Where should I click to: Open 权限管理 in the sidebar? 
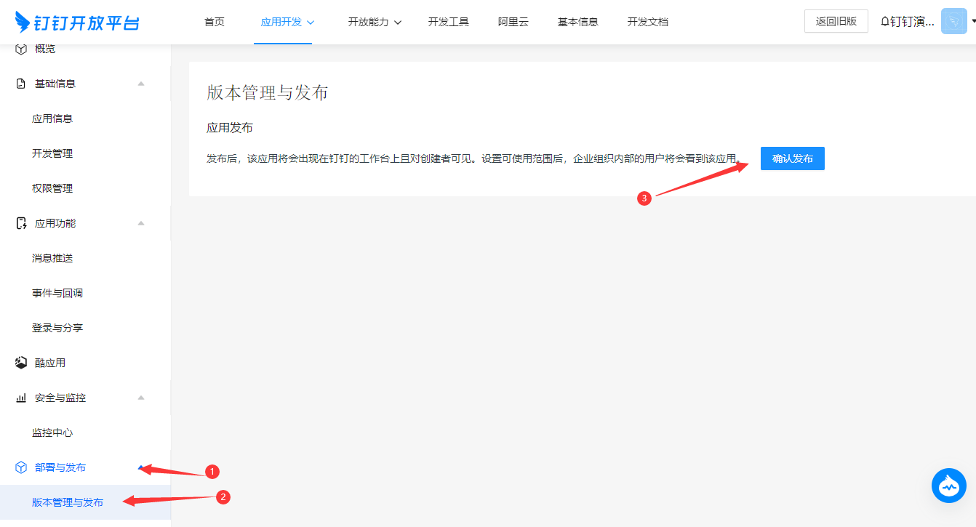[52, 188]
